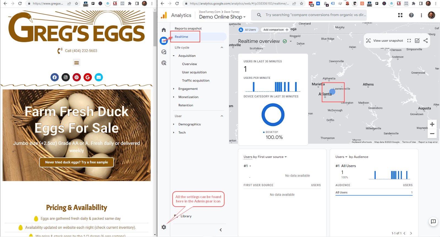Viewport: 440px width, 237px height.
Task: Click the customize report pencil icon
Action: [417, 41]
